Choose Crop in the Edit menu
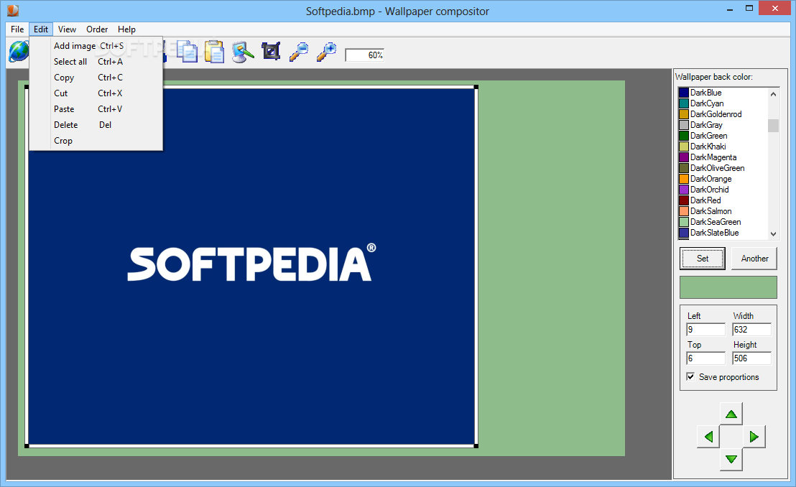 pyautogui.click(x=96, y=140)
